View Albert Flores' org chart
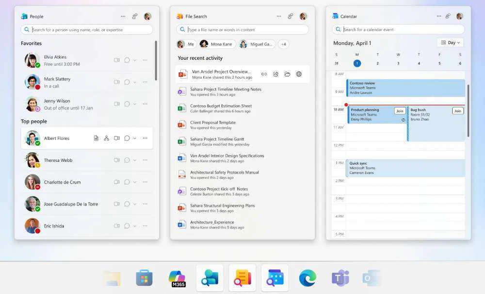Viewport: 485px width, 294px height. 106,138
